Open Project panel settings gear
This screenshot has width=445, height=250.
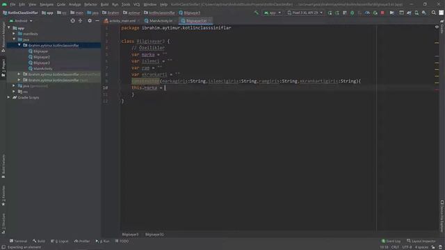point(90,21)
